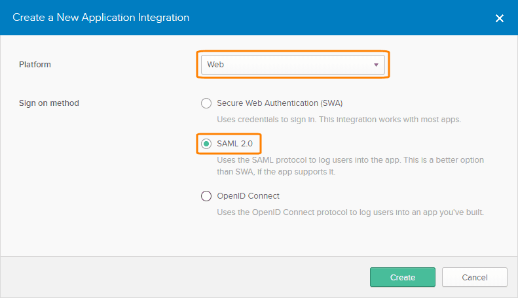Select the SAML 2.0 radio button
This screenshot has width=518, height=298.
click(x=206, y=144)
